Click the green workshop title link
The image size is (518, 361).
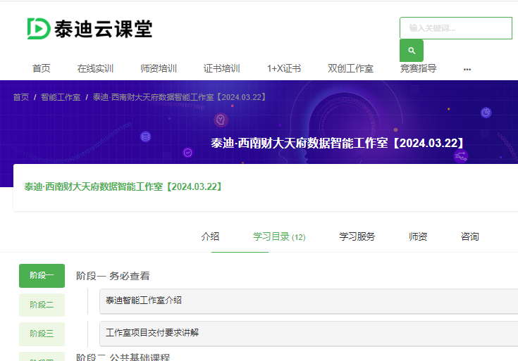(x=123, y=186)
